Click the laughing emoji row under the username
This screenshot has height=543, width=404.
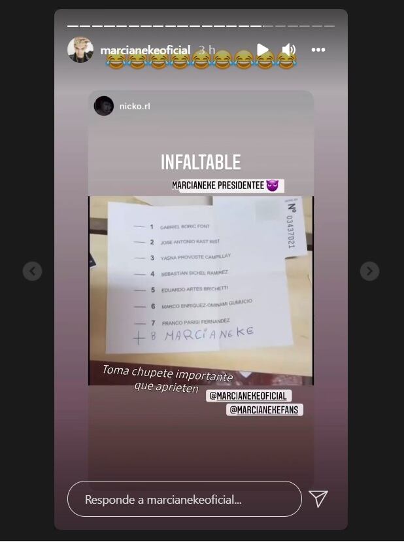[201, 60]
